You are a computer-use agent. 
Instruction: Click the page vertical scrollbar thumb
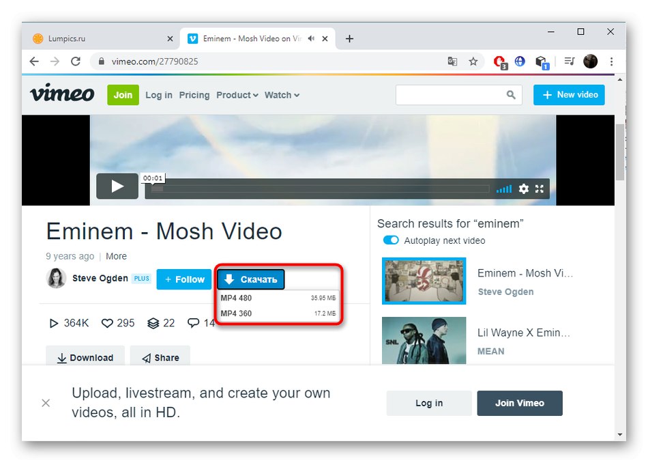coord(620,152)
